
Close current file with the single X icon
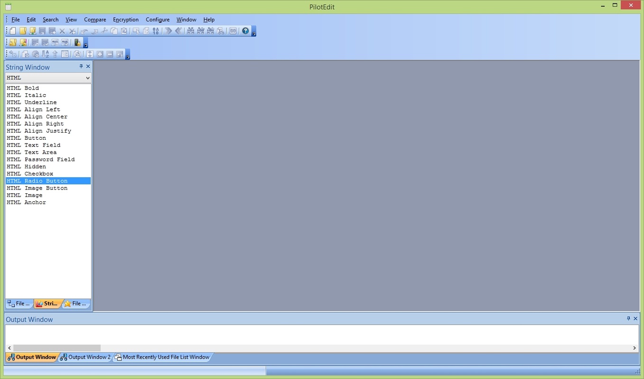(62, 31)
